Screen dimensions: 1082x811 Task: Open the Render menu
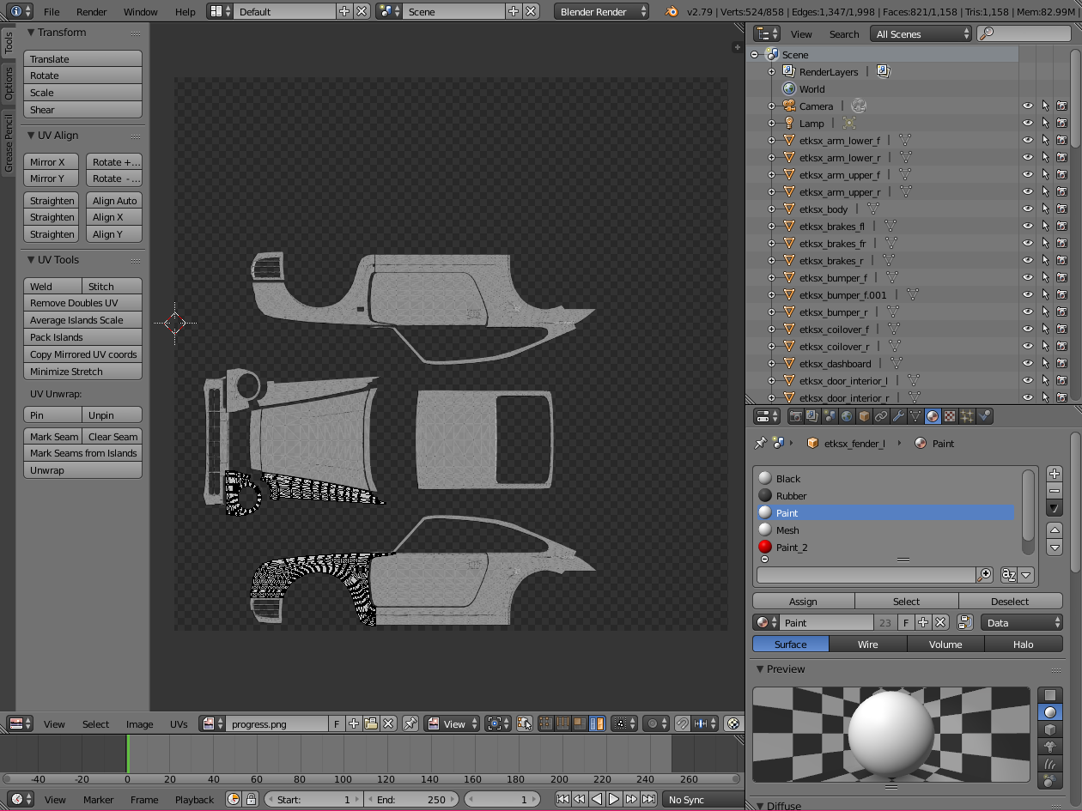pyautogui.click(x=91, y=12)
